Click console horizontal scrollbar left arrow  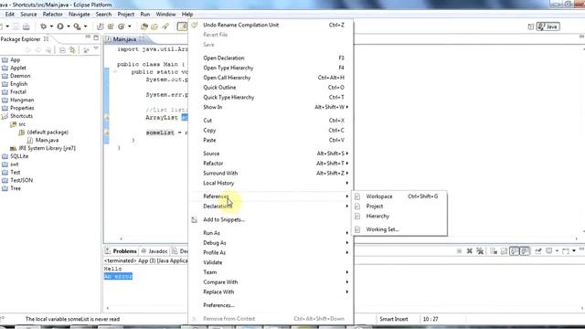coord(108,308)
